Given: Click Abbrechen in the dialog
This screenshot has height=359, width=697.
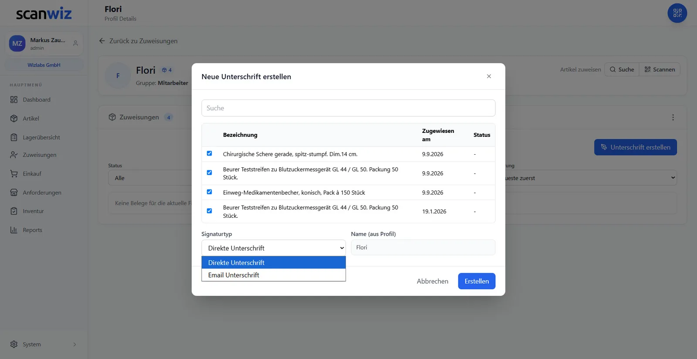Looking at the screenshot, I should pyautogui.click(x=433, y=281).
